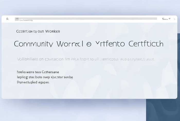This screenshot has width=180, height=121.
Task: Click the circle symbol in the main heading
Action: coord(88,44)
